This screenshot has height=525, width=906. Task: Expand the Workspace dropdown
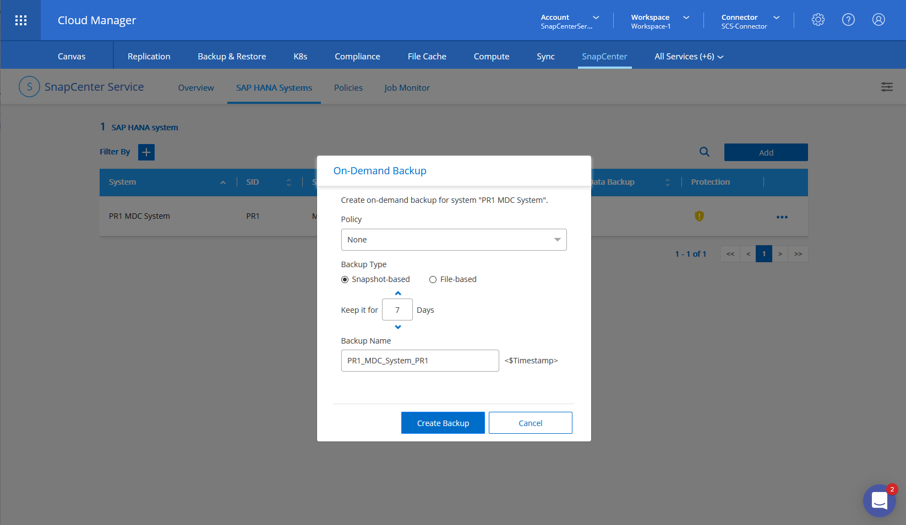[x=686, y=18]
